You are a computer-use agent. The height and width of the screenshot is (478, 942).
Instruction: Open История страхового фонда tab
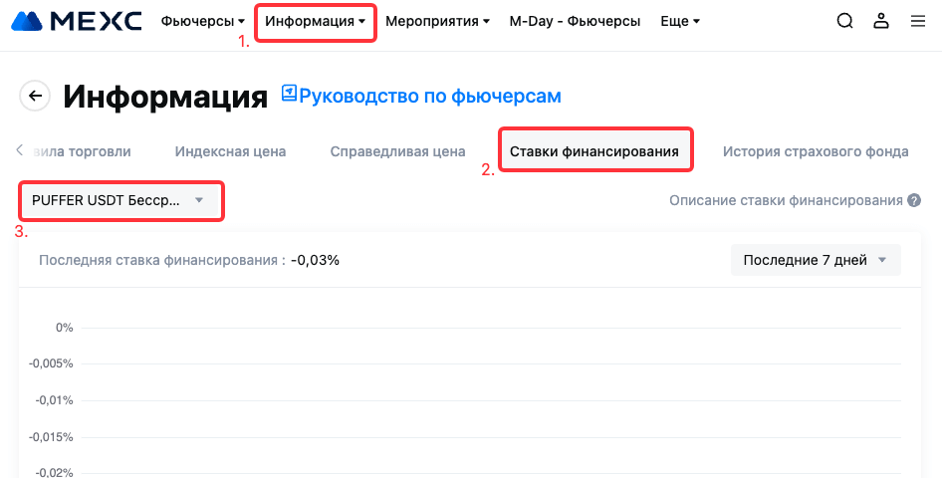(x=816, y=151)
